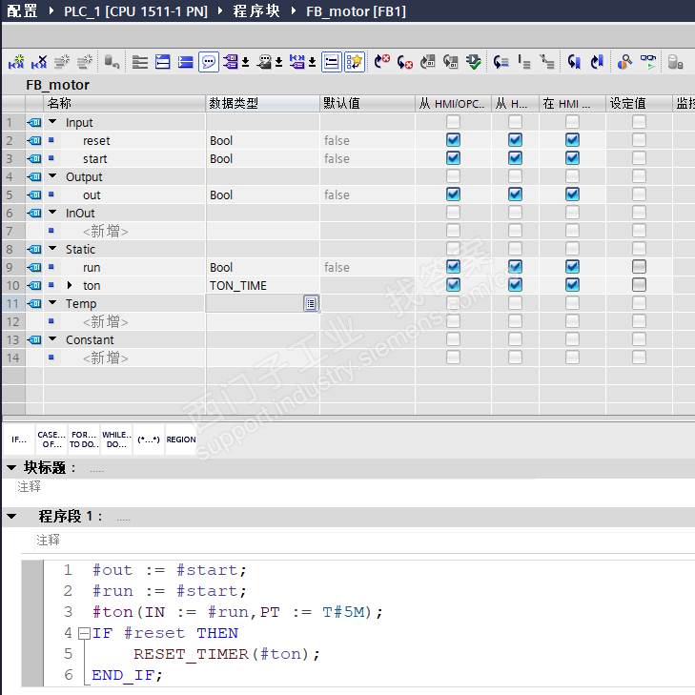Click the outdent lines icon

(524, 62)
